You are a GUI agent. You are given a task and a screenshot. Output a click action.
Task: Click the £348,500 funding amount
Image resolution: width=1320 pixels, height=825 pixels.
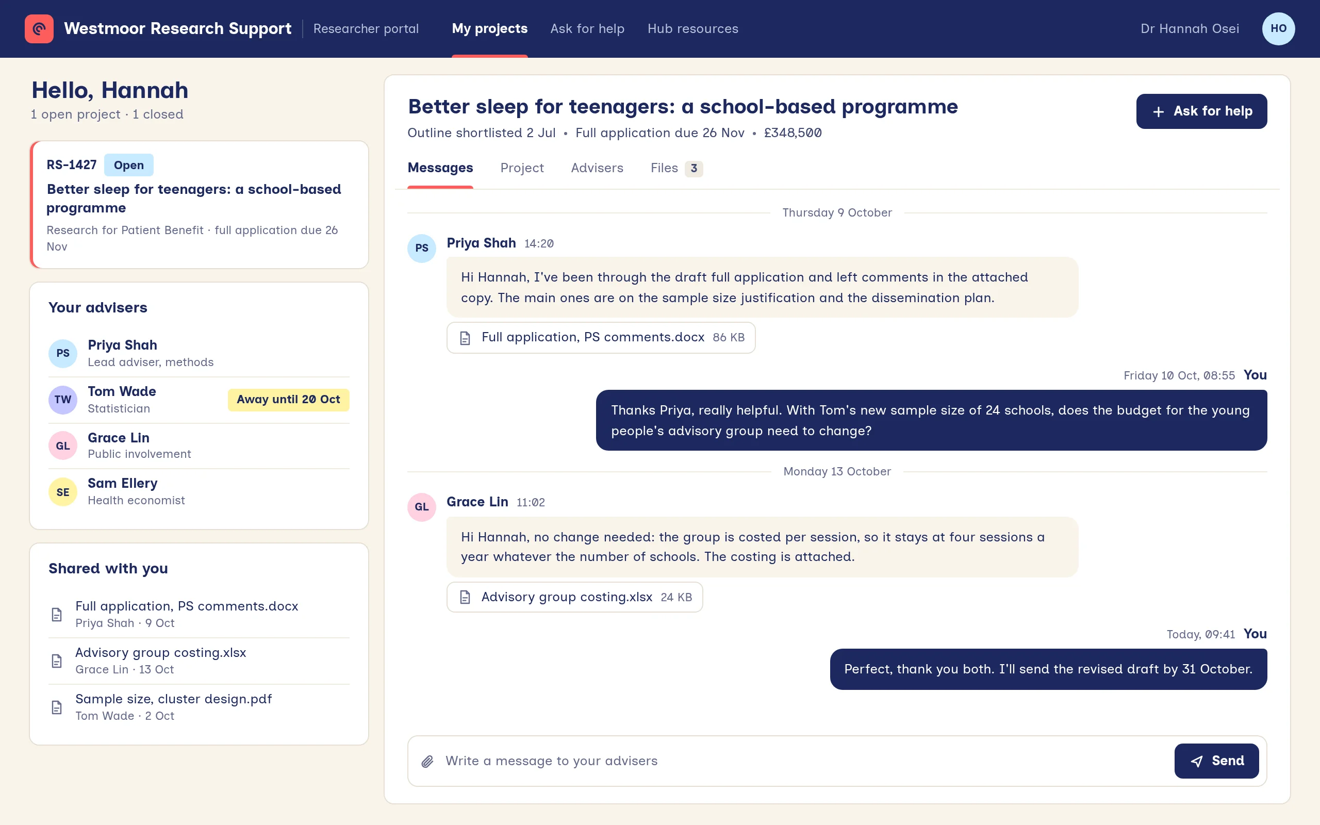(793, 133)
